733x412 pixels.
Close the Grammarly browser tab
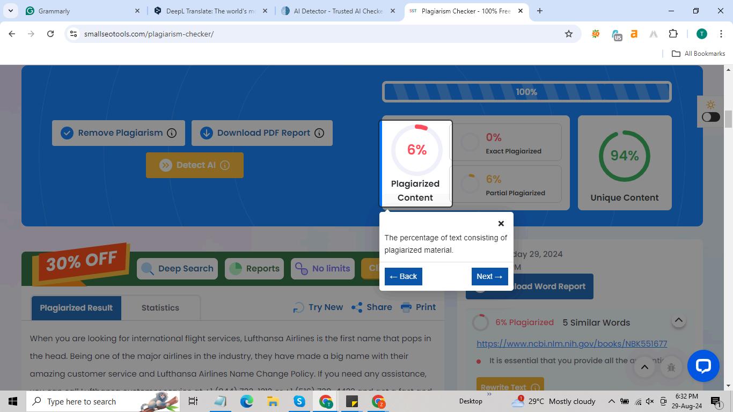coord(137,11)
